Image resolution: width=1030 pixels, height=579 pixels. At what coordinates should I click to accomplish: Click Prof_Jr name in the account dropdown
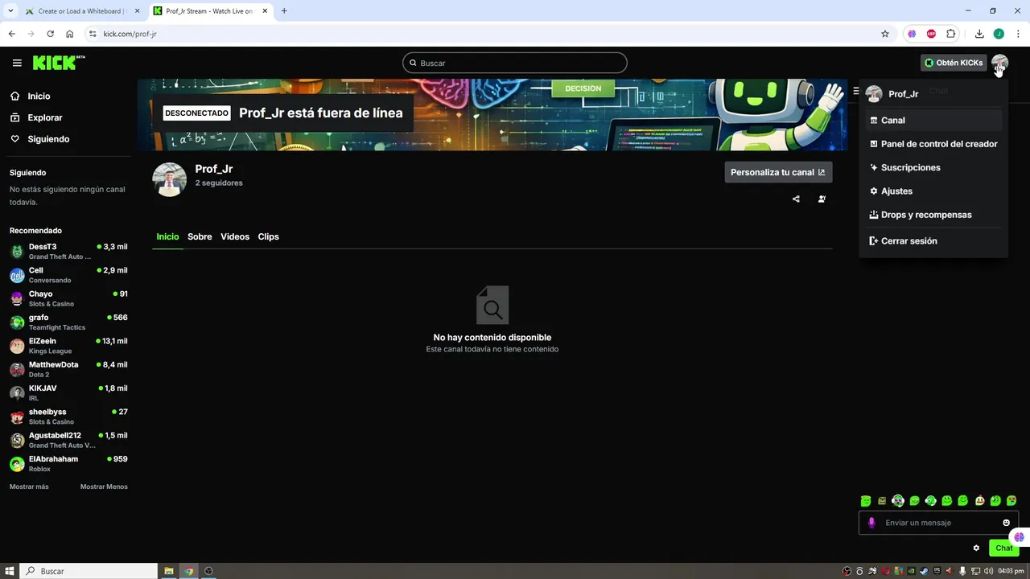coord(903,94)
